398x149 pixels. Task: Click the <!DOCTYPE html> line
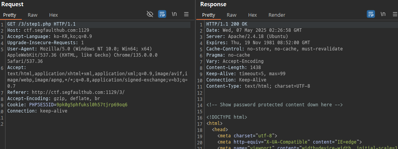coord(227,117)
